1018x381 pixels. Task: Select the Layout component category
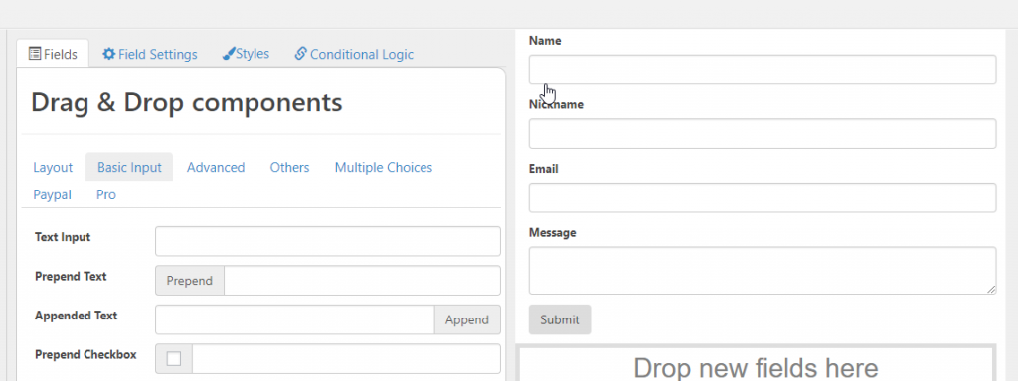coord(53,167)
